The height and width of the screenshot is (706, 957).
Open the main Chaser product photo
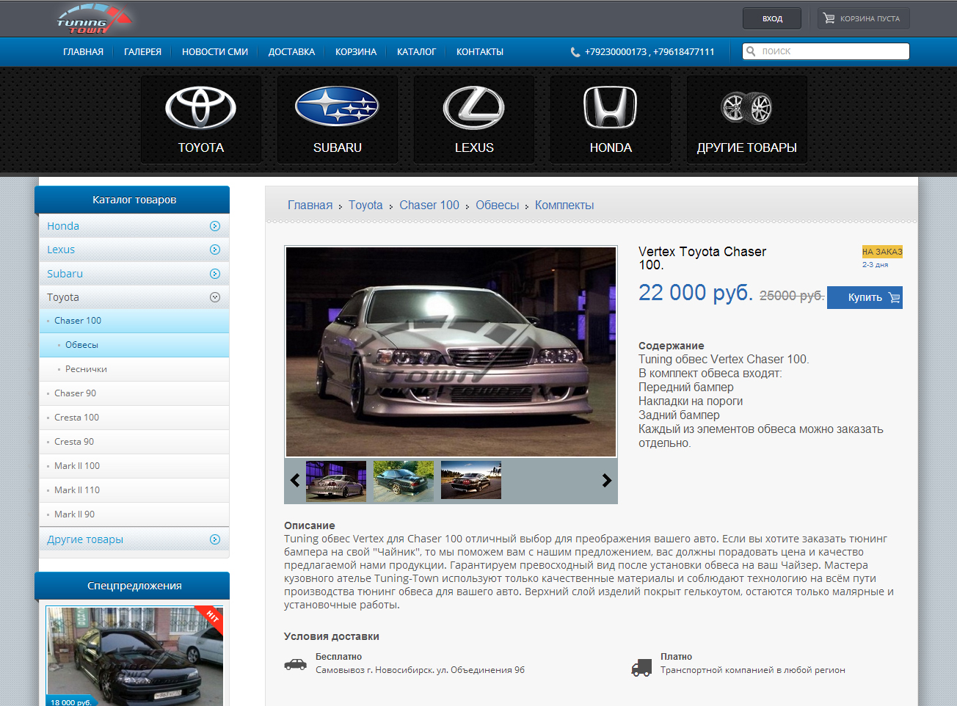point(451,352)
